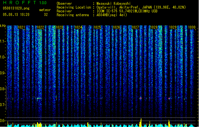Click the 0.9 kHz axis tick label

pos(3,73)
